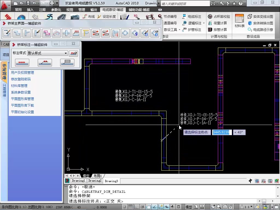Select the 3D elbow tray tool
Image resolution: width=280 pixels, height=210 pixels.
click(x=56, y=33)
